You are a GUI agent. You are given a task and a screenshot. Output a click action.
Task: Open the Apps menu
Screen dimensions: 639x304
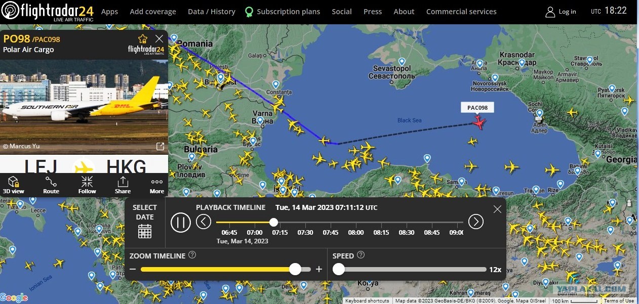(109, 11)
